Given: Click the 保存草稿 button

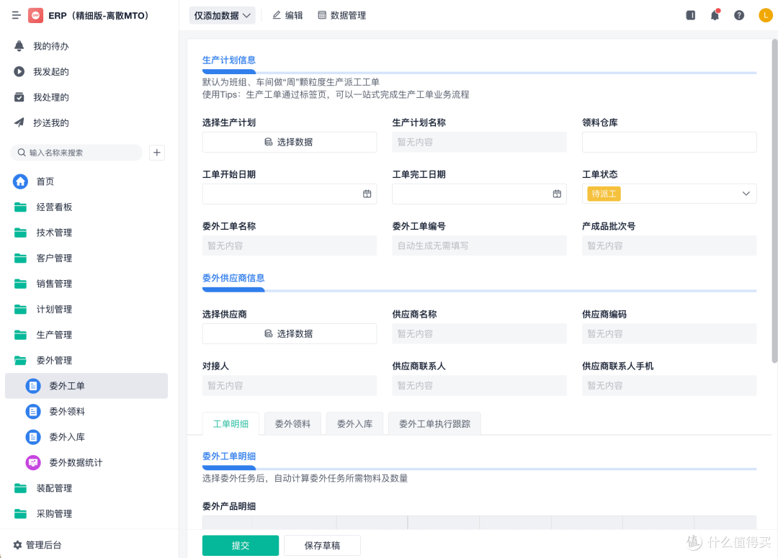Looking at the screenshot, I should (x=322, y=545).
